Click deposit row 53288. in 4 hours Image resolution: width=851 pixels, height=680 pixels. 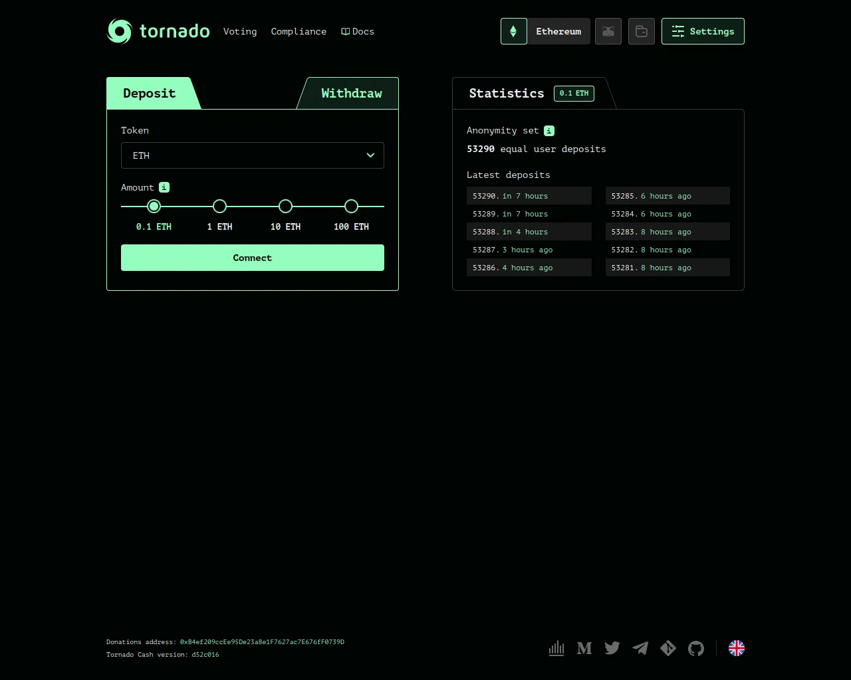(529, 232)
